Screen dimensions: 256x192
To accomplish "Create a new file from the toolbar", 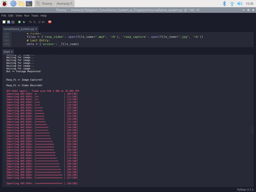I will coord(4,22).
